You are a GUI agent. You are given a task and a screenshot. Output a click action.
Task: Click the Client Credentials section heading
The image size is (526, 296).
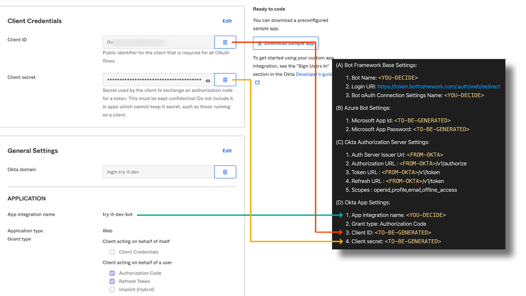click(35, 21)
